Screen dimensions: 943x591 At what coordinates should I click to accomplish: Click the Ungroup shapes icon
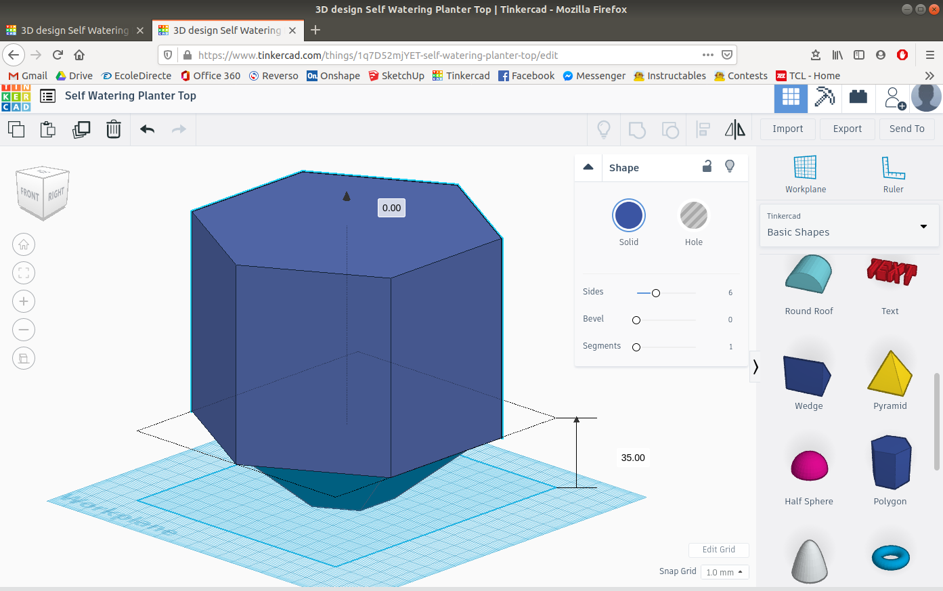[x=670, y=129]
